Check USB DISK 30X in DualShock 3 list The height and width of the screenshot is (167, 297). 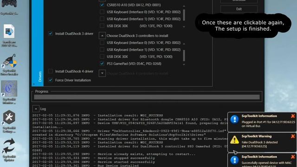point(102,57)
